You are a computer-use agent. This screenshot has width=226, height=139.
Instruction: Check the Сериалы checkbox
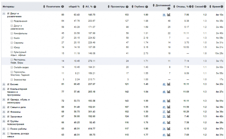tap(12, 43)
